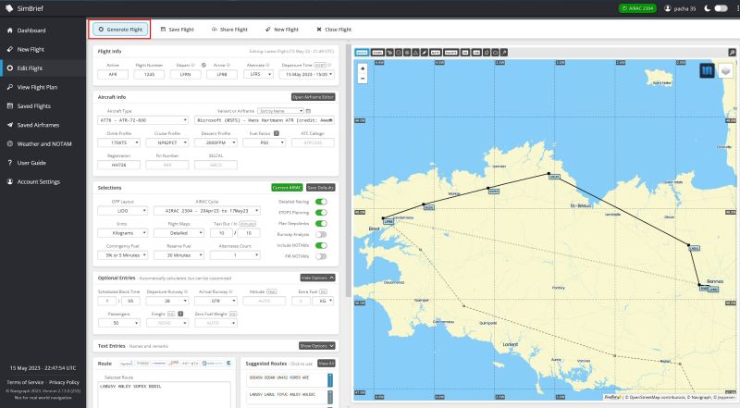Open the user profile menu
Image resolution: width=740 pixels, height=408 pixels.
coord(680,8)
